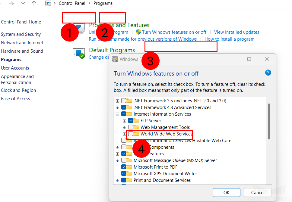The image size is (292, 202).
Task: Click the features list vertical scrollbar
Action: click(x=269, y=121)
